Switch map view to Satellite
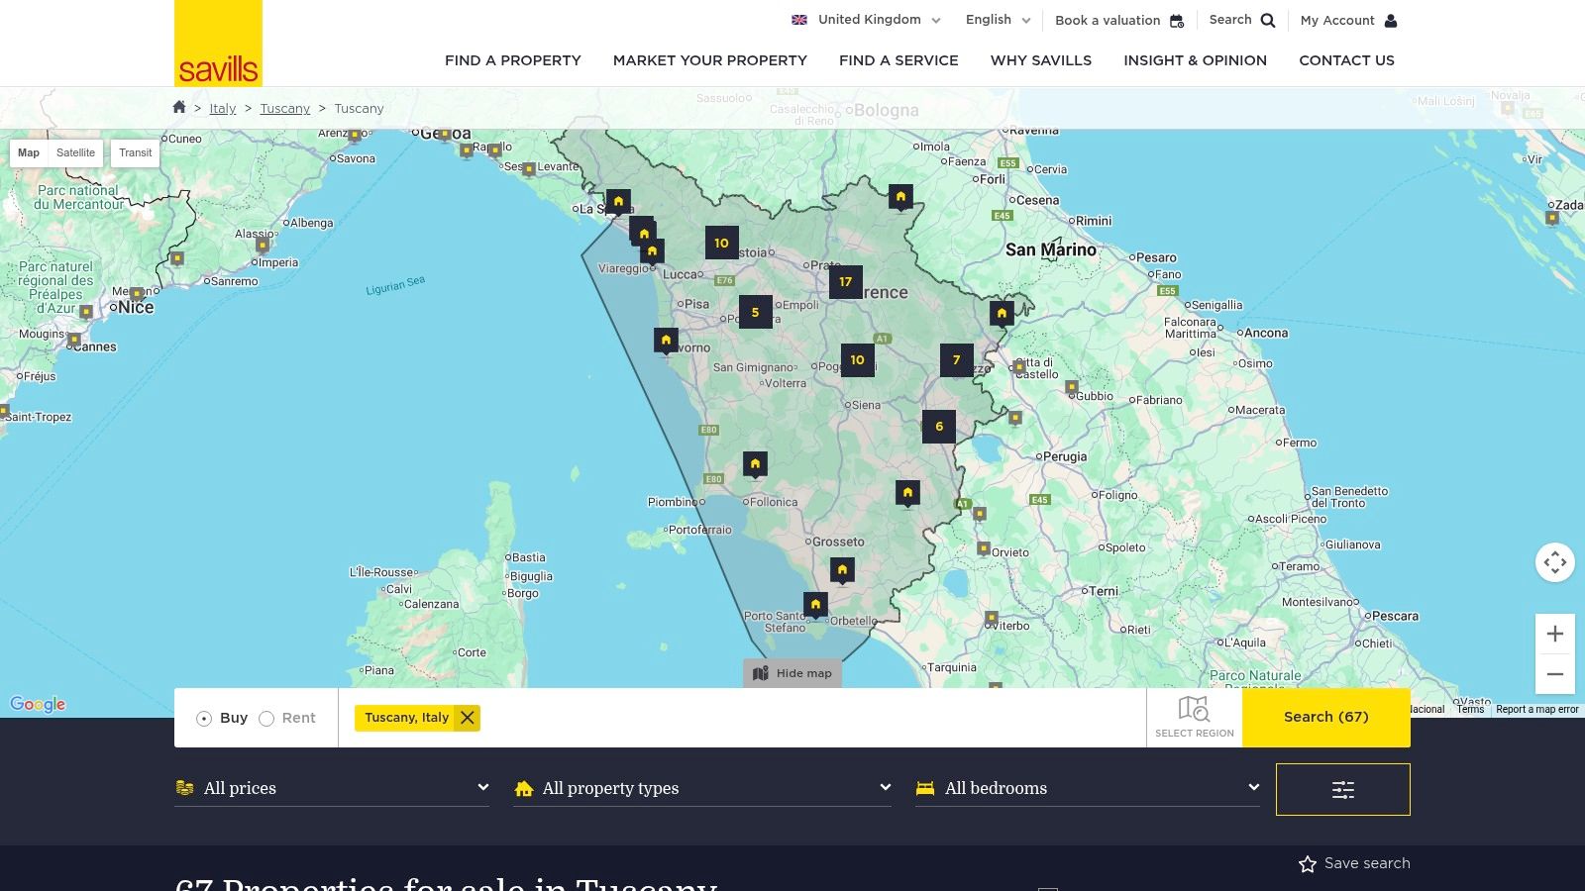 coord(75,152)
